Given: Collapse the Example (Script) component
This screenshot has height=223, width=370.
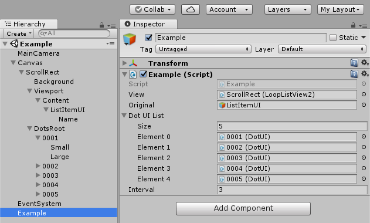Looking at the screenshot, I should [124, 75].
